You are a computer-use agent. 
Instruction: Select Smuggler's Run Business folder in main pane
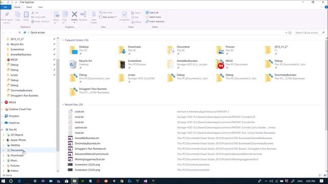(89, 92)
